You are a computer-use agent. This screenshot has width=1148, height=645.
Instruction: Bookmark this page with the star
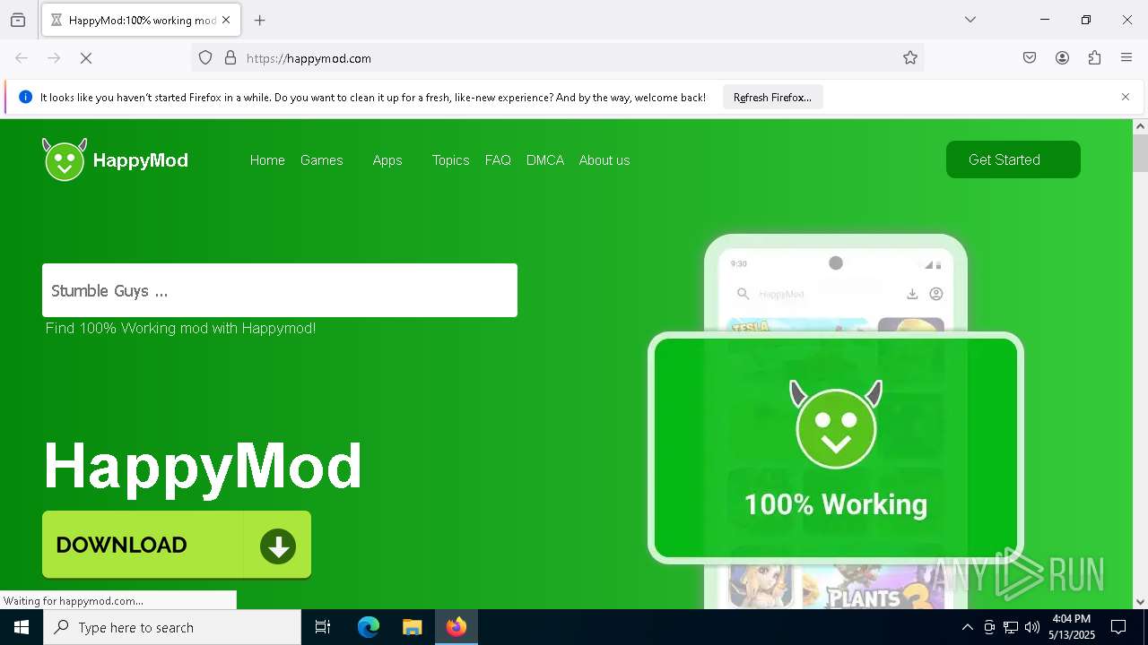coord(910,58)
